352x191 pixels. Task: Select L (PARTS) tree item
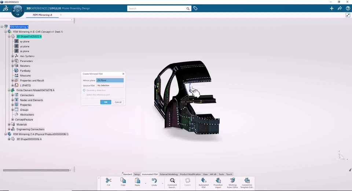point(25,85)
